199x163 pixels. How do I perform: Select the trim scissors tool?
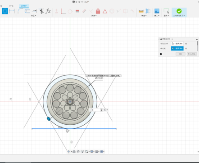tap(41, 11)
